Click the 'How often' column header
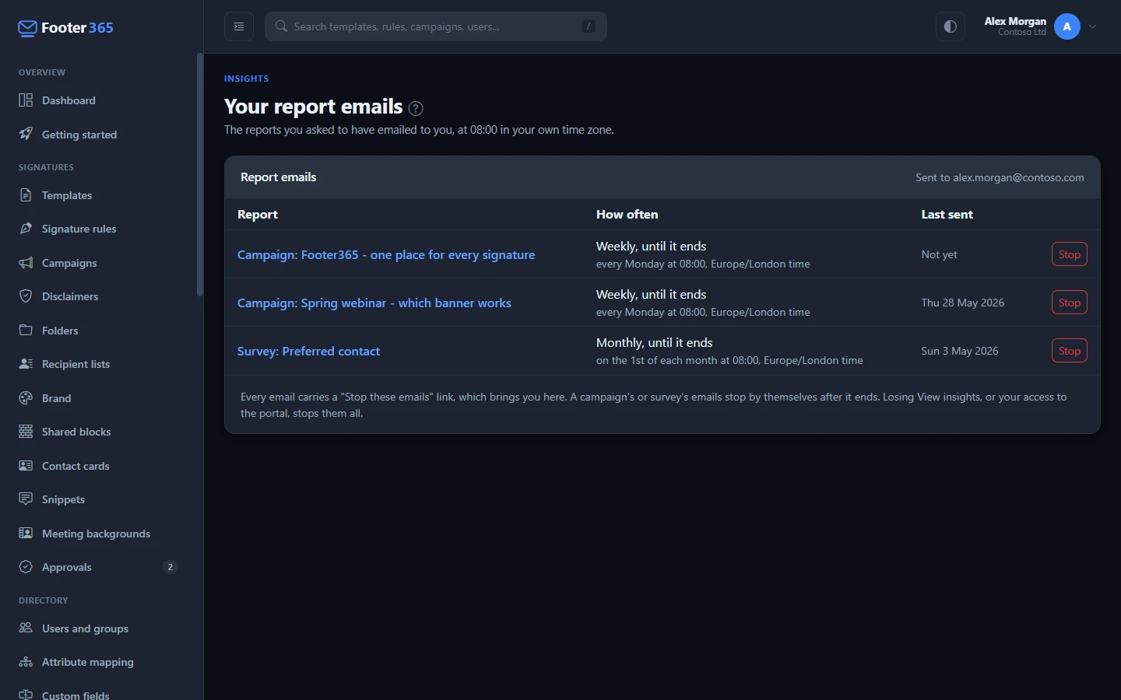 coord(627,215)
